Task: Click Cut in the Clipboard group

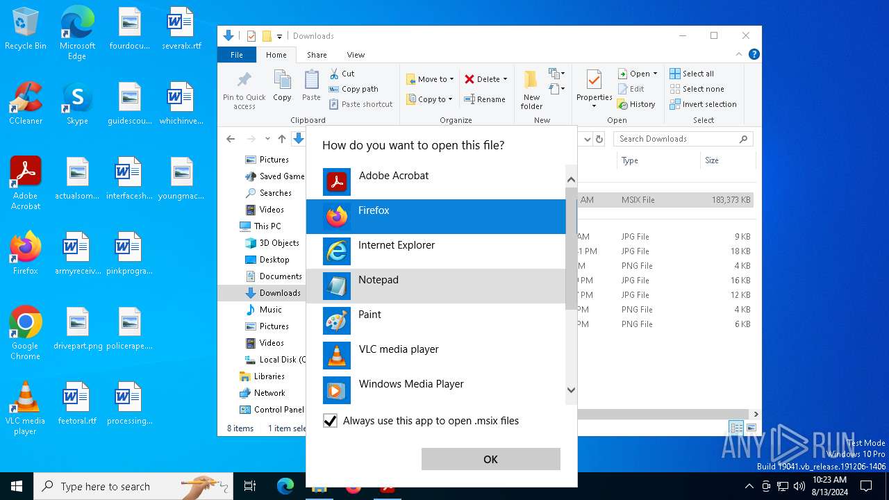Action: click(342, 74)
